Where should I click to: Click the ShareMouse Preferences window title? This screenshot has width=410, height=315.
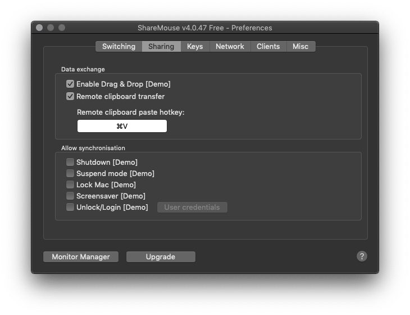tap(205, 28)
